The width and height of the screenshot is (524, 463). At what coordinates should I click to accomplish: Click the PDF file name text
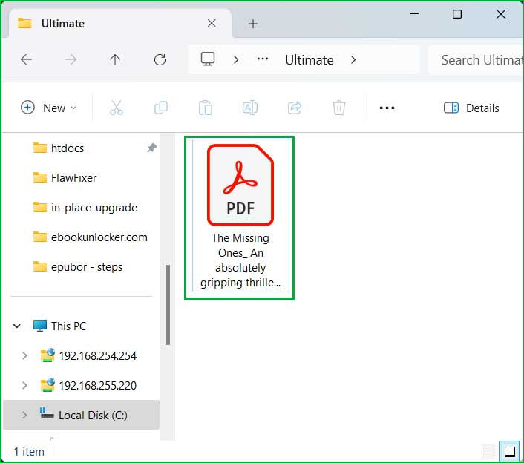[x=240, y=260]
